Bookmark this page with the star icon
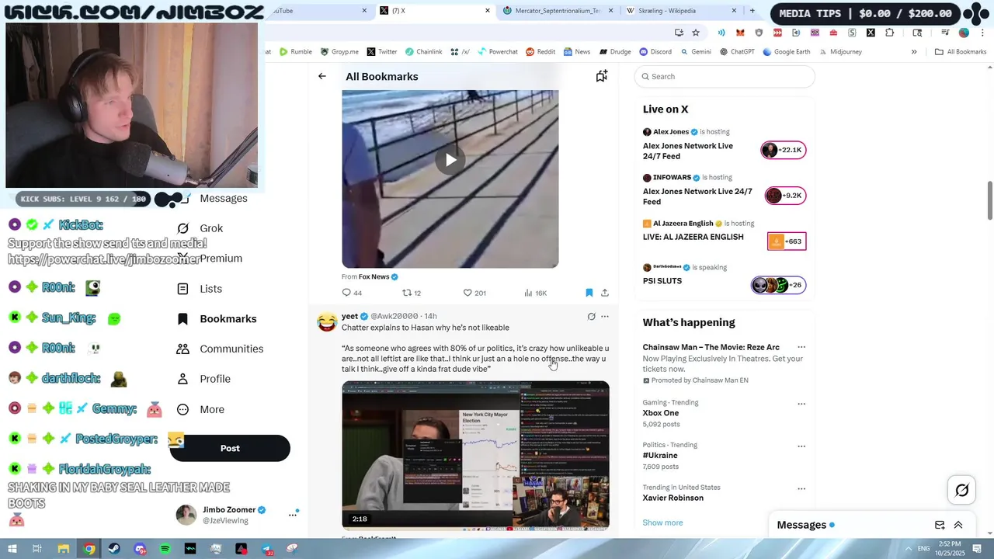Screen dimensions: 994x559 (696, 33)
